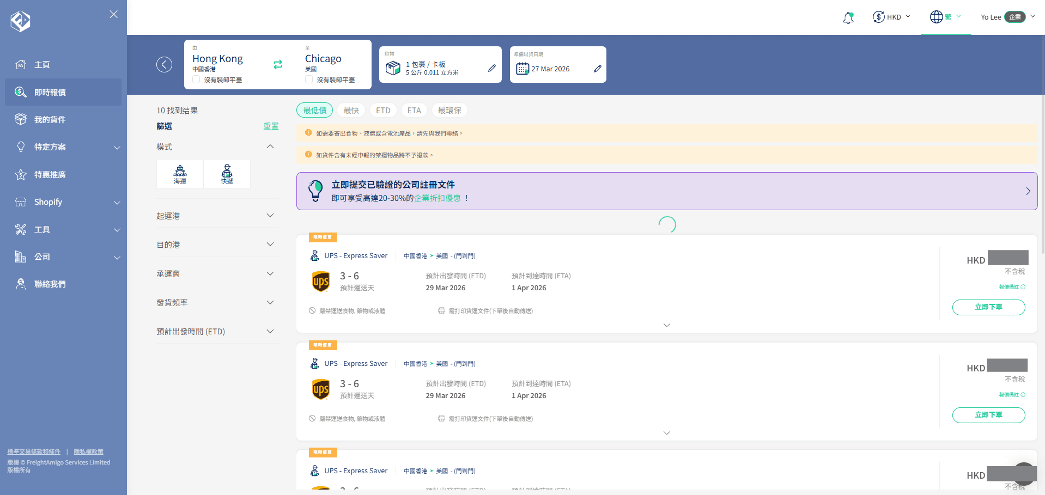Swap origin and destination with arrows icon
The width and height of the screenshot is (1045, 495).
[x=278, y=65]
